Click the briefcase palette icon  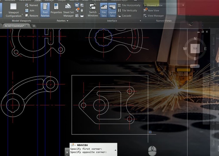click(82, 16)
